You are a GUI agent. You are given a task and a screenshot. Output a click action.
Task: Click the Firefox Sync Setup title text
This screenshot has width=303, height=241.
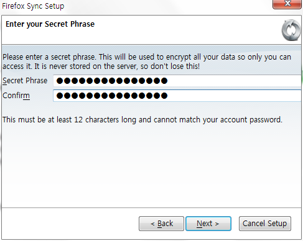(33, 6)
